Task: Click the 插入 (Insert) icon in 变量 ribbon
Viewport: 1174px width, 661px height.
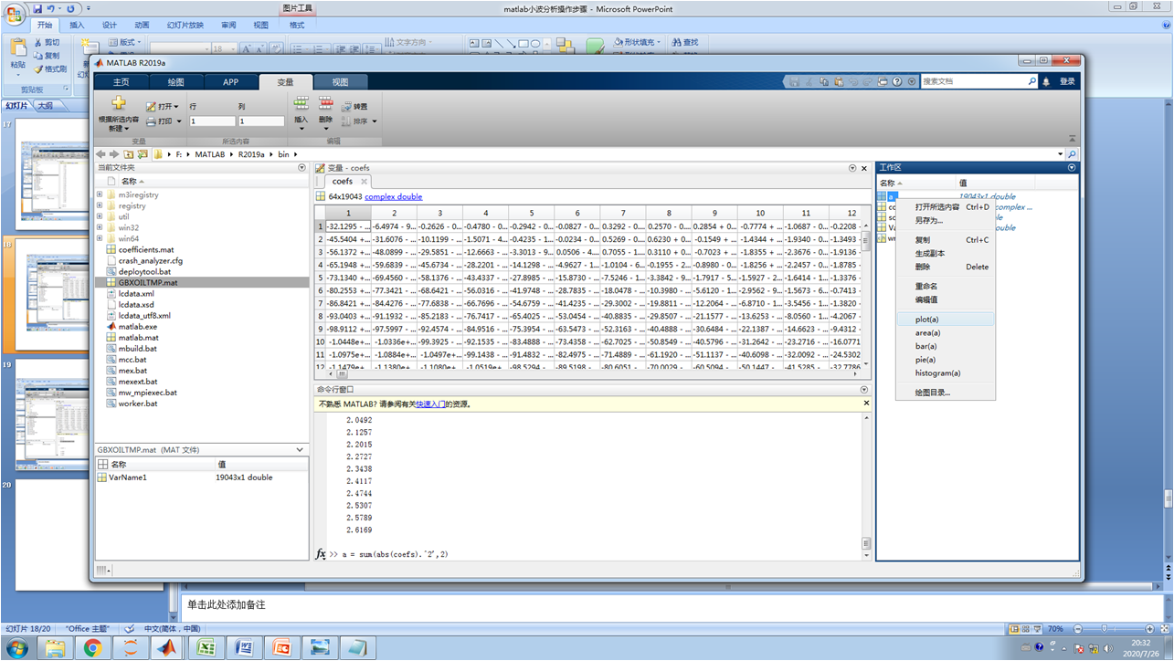Action: (301, 104)
